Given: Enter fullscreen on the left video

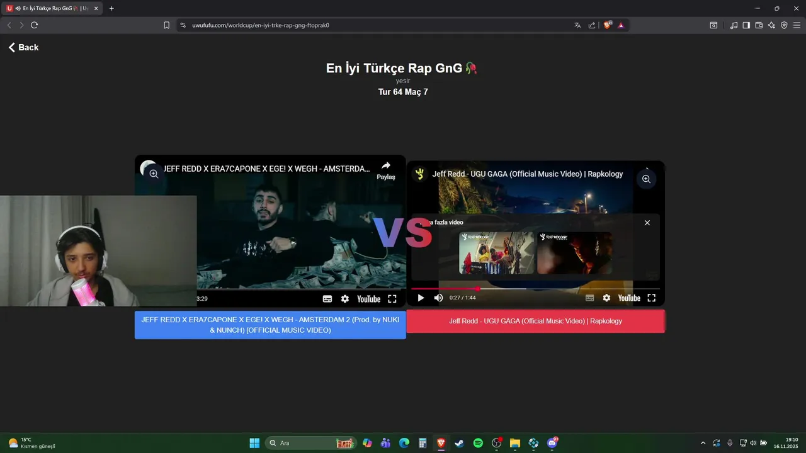Looking at the screenshot, I should point(392,299).
